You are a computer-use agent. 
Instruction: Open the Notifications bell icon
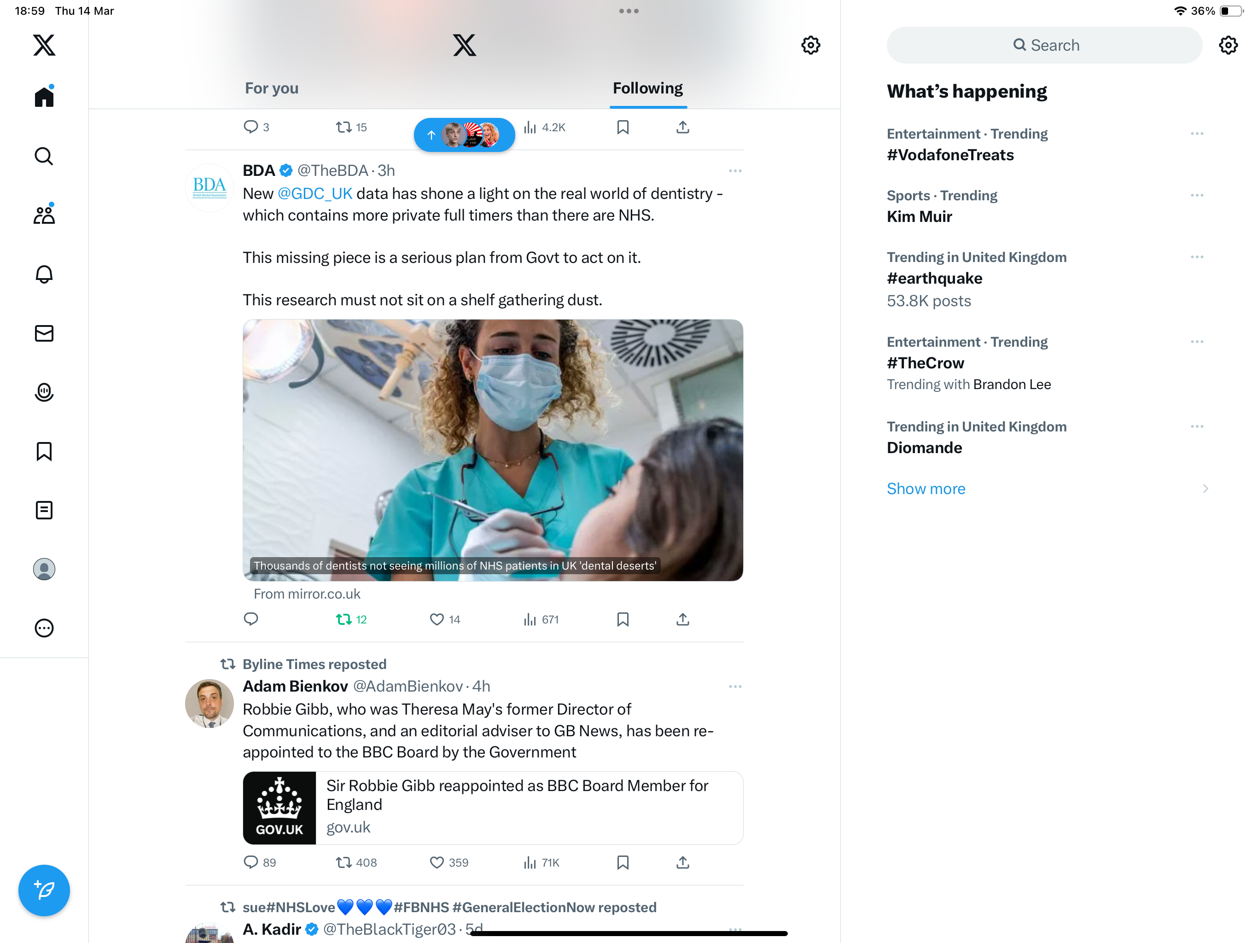44,274
